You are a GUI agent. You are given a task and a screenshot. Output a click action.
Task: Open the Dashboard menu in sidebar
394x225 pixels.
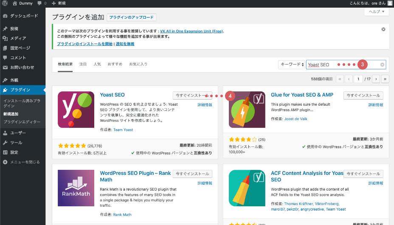(x=24, y=16)
